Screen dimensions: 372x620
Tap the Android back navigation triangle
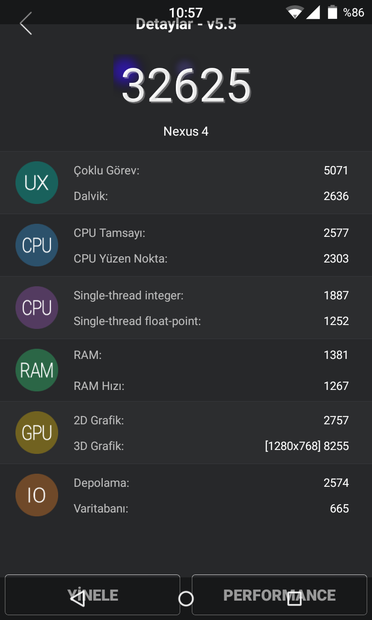tap(77, 599)
